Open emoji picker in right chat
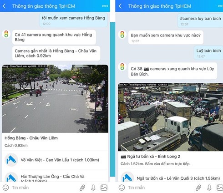Viewport: 223px width, 193px height. coord(122,188)
